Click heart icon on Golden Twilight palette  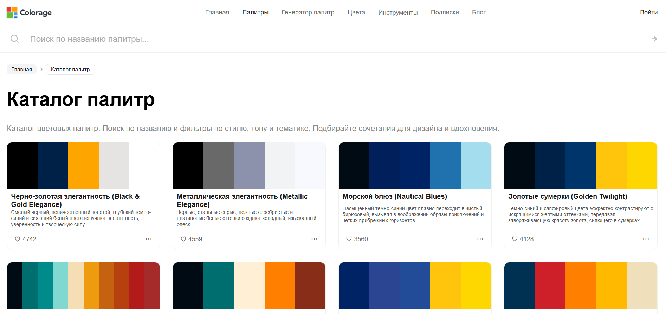pyautogui.click(x=515, y=239)
